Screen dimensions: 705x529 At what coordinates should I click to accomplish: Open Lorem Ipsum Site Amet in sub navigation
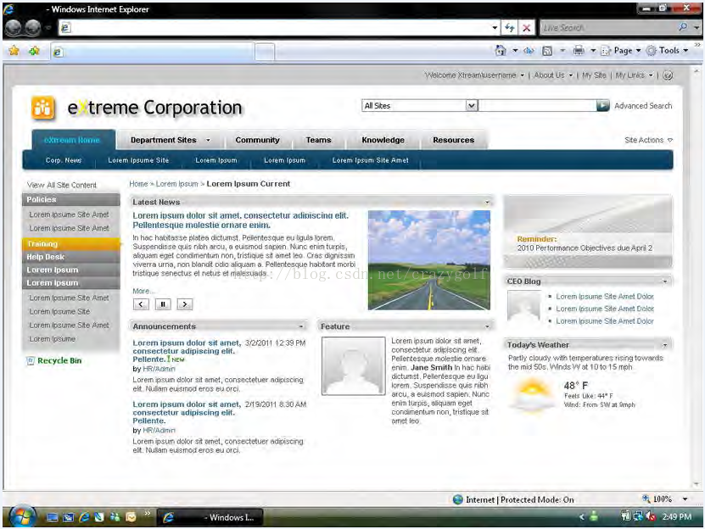click(x=371, y=160)
